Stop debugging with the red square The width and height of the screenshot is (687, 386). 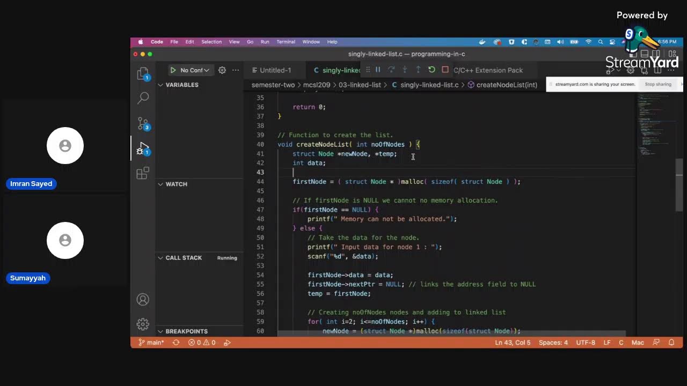(x=445, y=70)
